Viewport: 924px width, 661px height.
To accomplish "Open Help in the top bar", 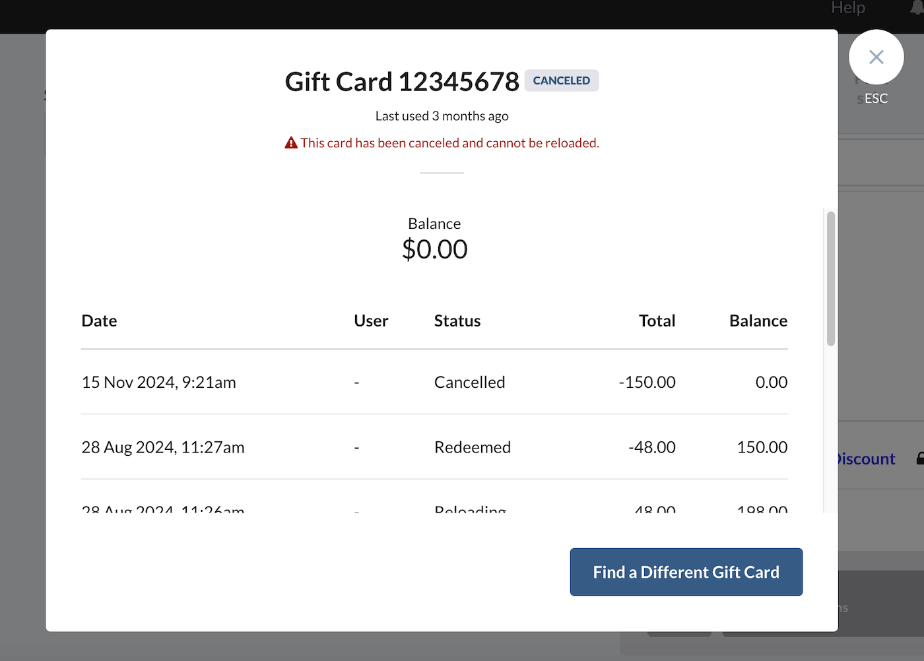I will click(847, 8).
